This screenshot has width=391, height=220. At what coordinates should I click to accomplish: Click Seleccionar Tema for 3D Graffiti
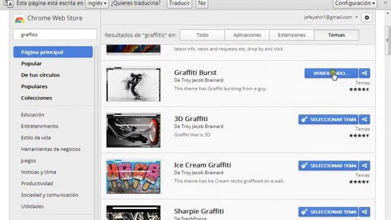(328, 120)
